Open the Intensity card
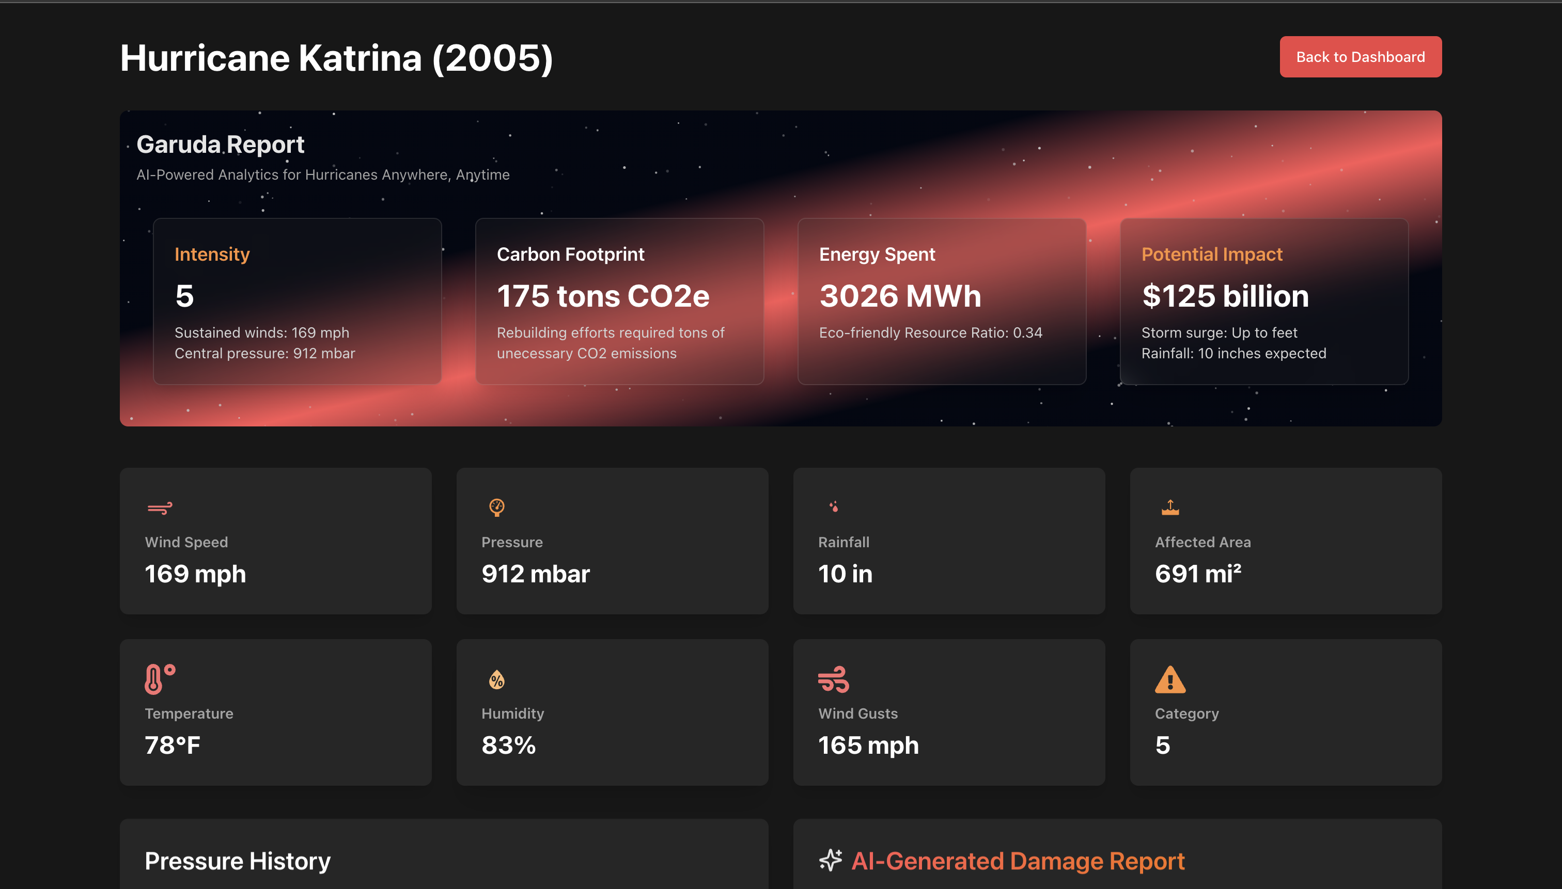The width and height of the screenshot is (1562, 889). click(297, 301)
